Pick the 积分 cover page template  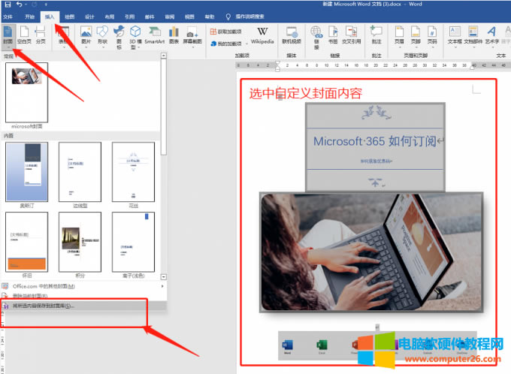80,242
